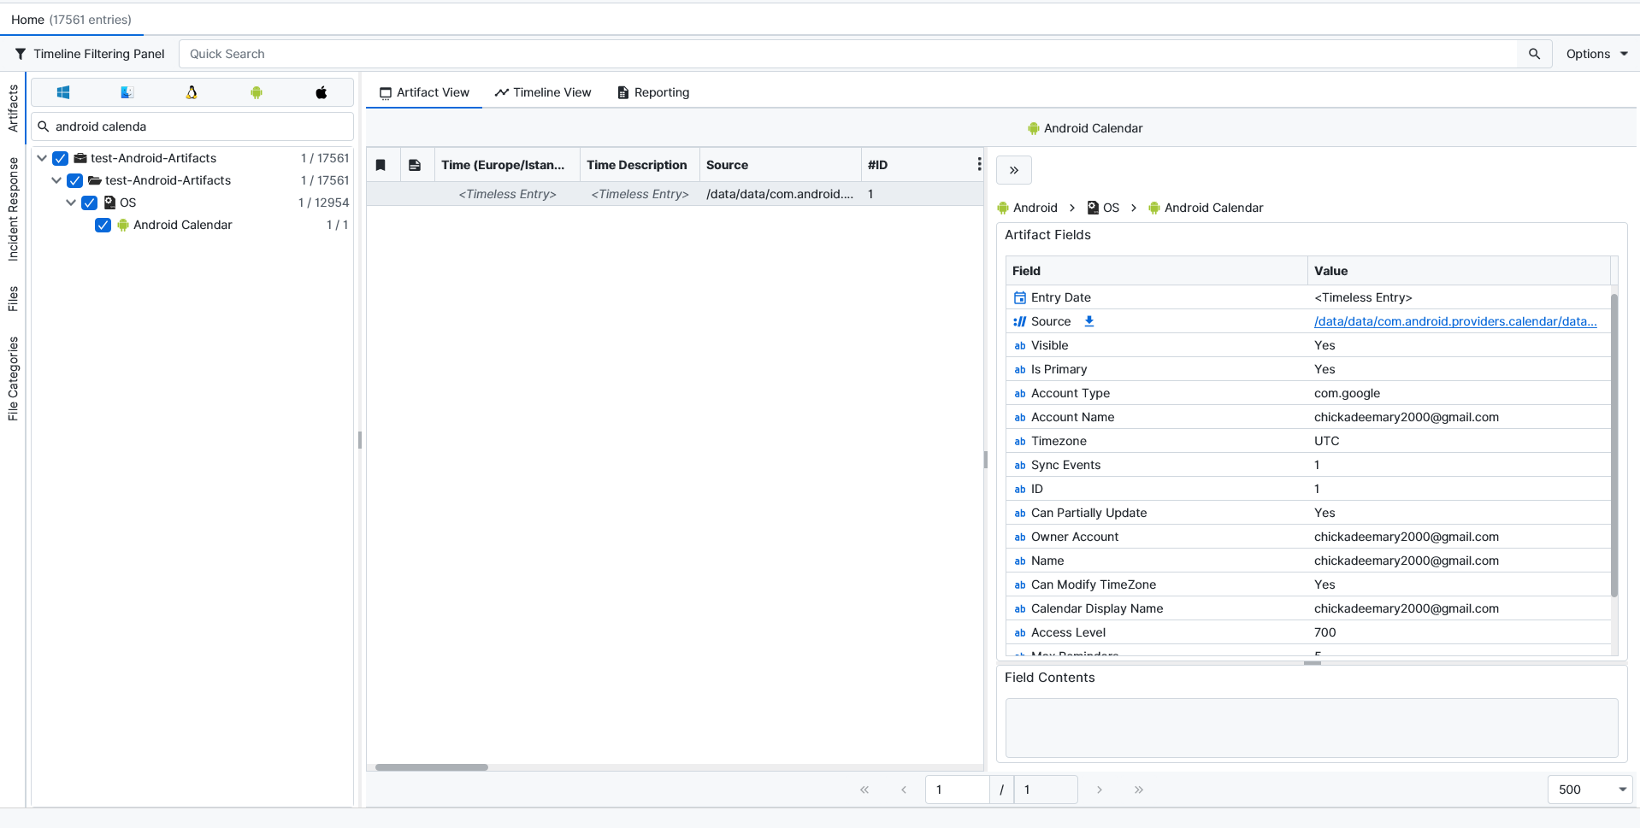Select the Windows platform filter icon

(63, 92)
